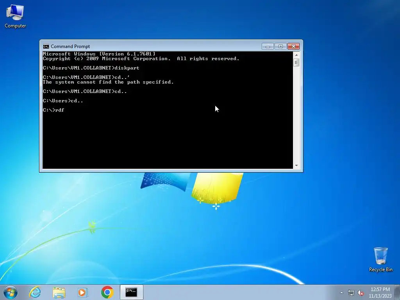Click the console scrollbar up arrow
400x300 pixels.
click(x=296, y=55)
